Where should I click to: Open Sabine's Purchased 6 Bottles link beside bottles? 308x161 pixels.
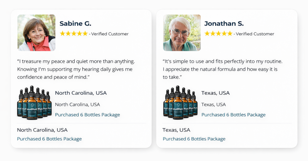coord(87,115)
